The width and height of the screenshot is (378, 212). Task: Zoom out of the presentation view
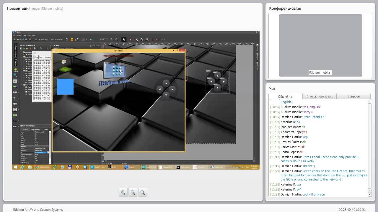click(x=133, y=192)
